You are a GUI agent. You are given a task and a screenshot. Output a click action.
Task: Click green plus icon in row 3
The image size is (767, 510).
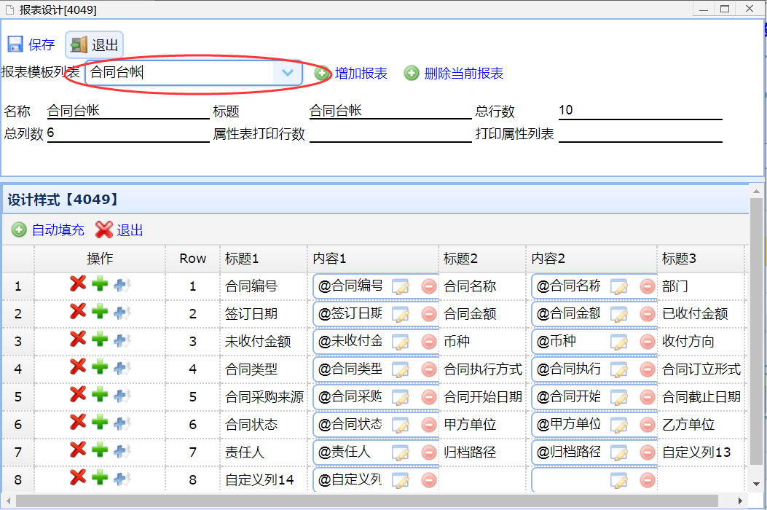[x=100, y=340]
